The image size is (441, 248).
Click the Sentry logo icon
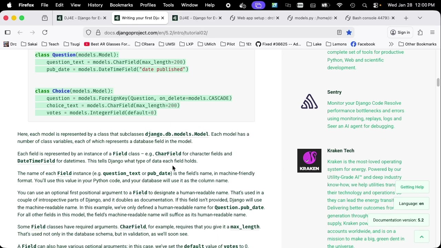click(309, 102)
